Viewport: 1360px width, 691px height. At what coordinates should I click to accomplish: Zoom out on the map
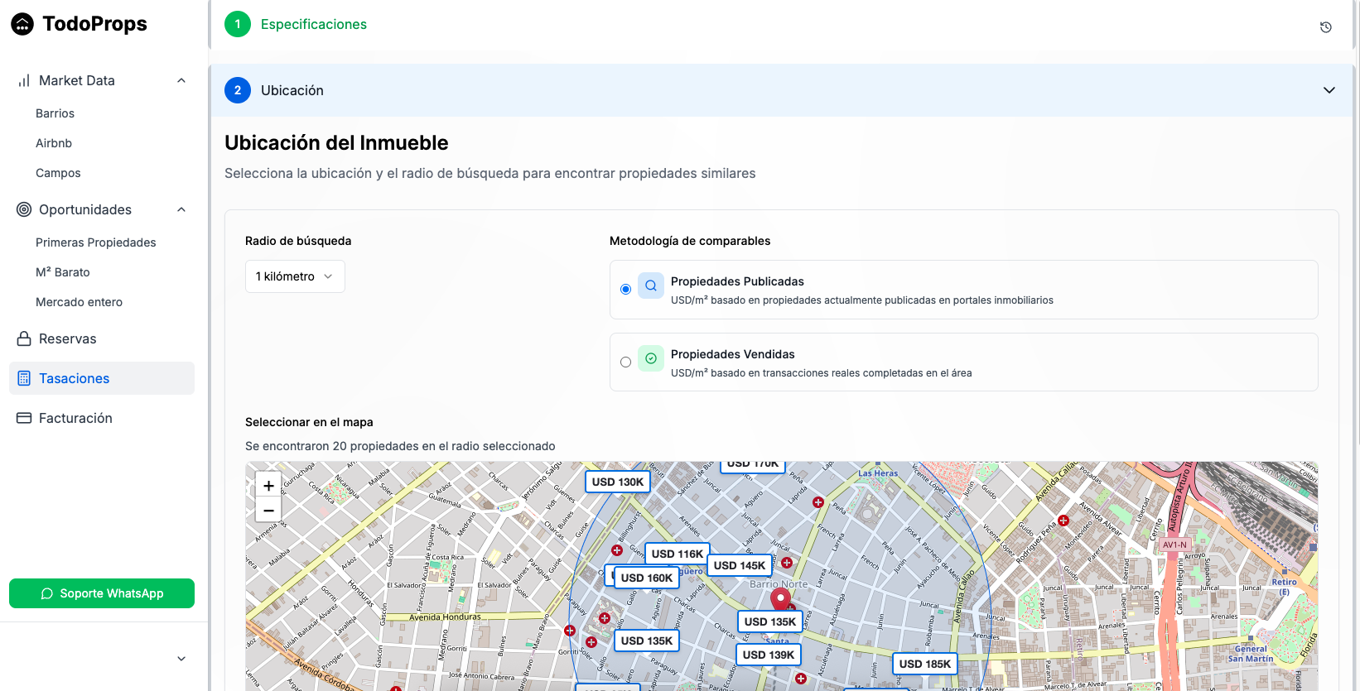[268, 511]
